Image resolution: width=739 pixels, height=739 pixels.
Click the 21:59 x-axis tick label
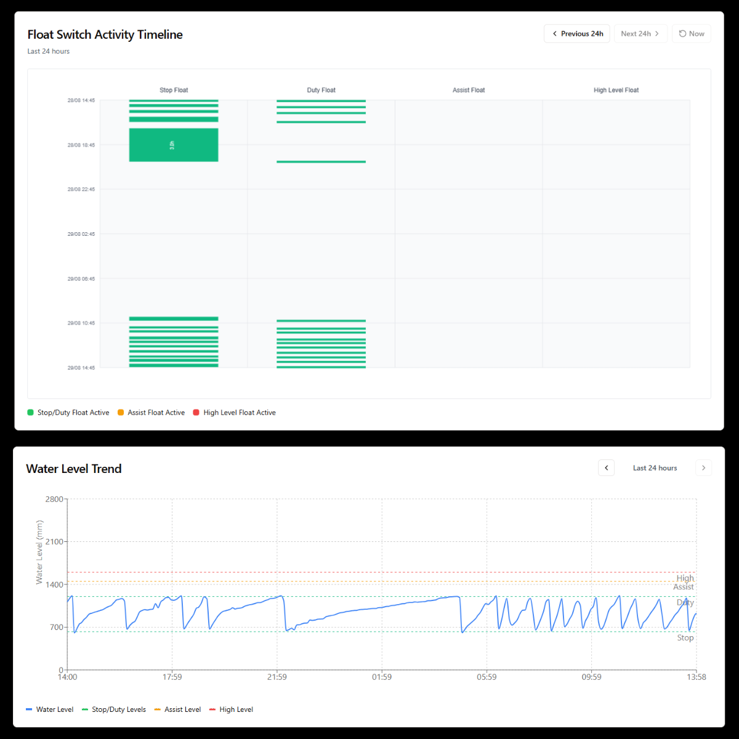[277, 677]
